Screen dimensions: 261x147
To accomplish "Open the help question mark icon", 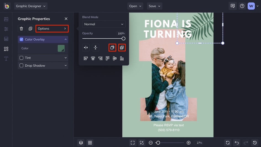I will pyautogui.click(x=242, y=6).
